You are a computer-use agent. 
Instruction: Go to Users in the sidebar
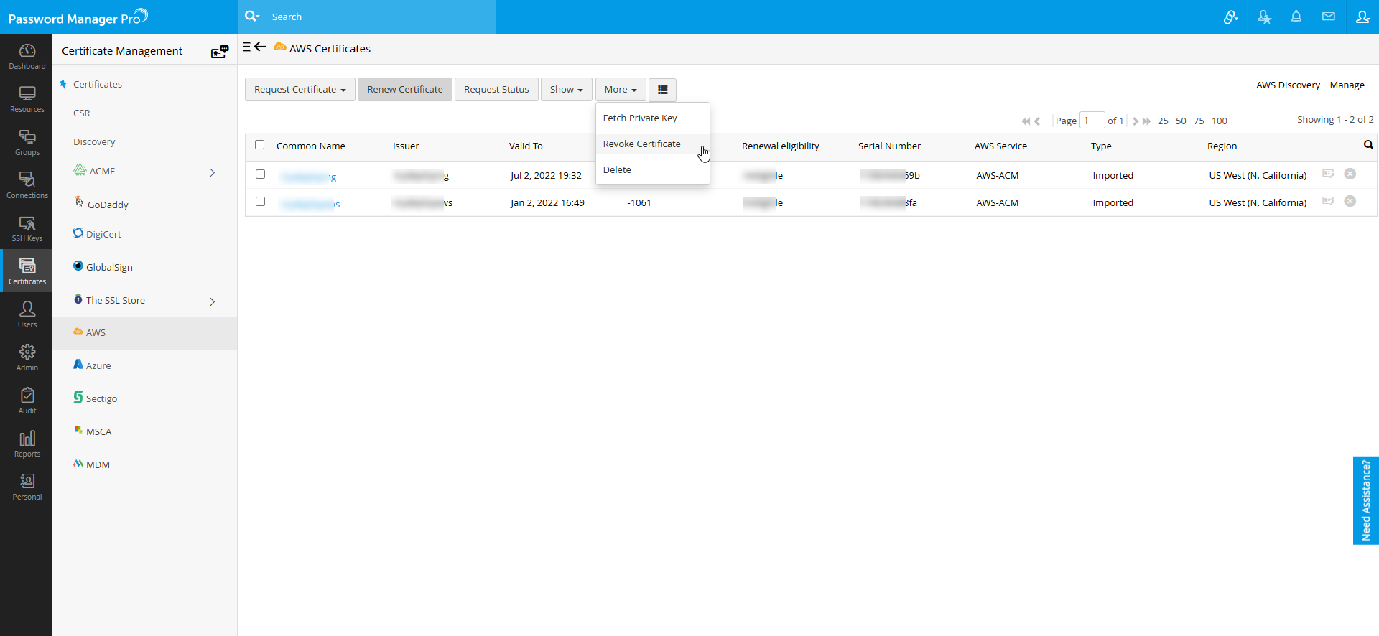click(x=27, y=314)
